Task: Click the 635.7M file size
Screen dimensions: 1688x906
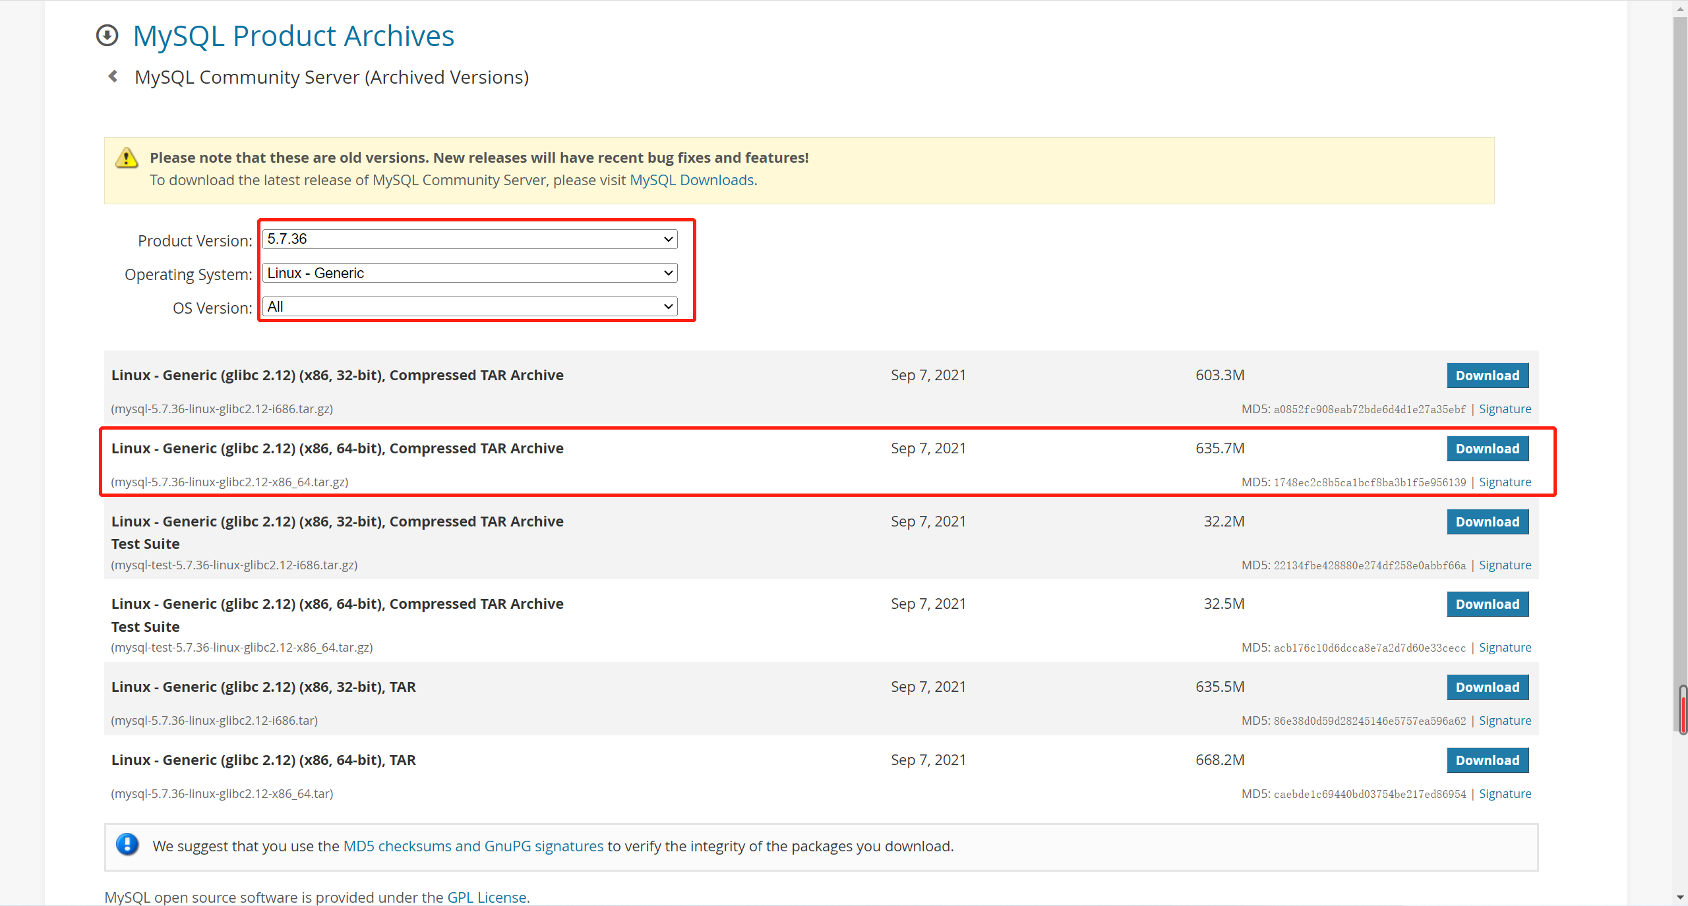Action: click(1220, 449)
